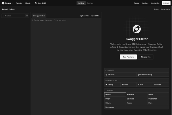Screen dimensions: 172x115
Task: Select the Guide tab
Action: pos(156,9)
